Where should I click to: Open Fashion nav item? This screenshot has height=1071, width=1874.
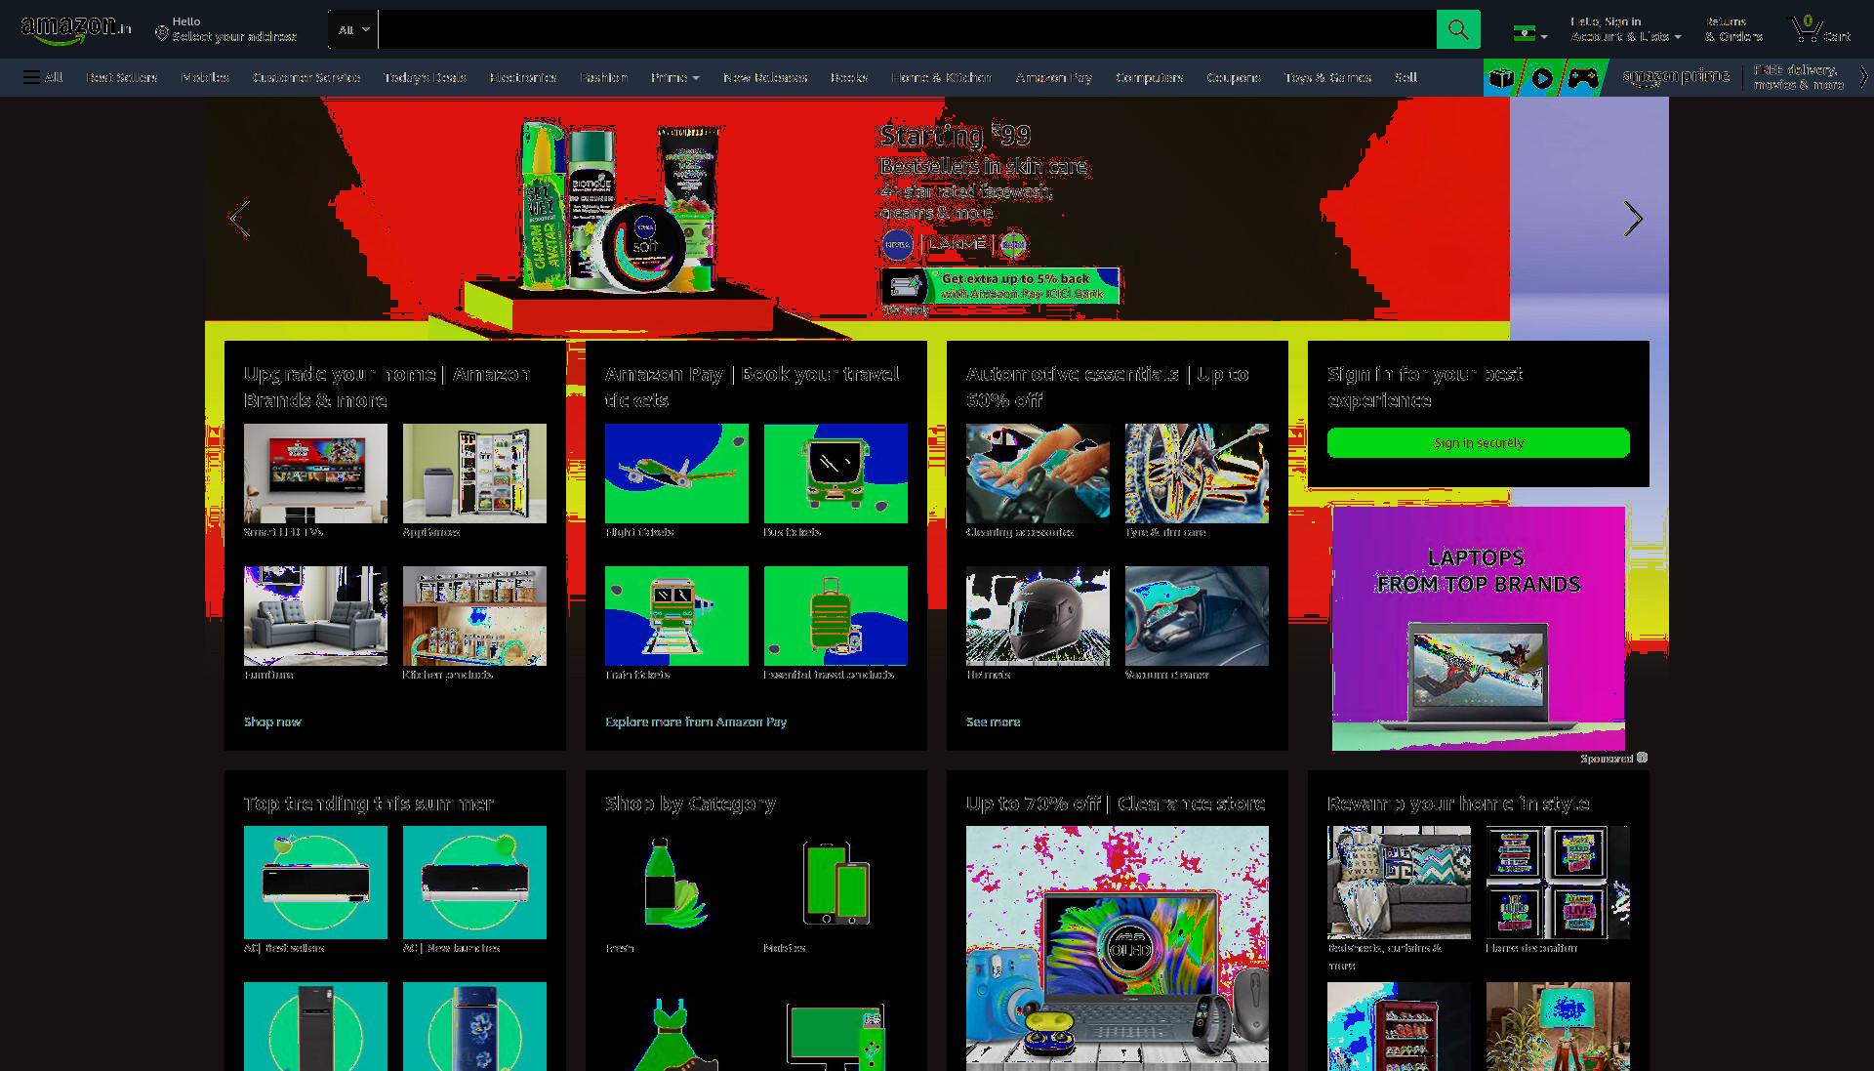pos(603,77)
